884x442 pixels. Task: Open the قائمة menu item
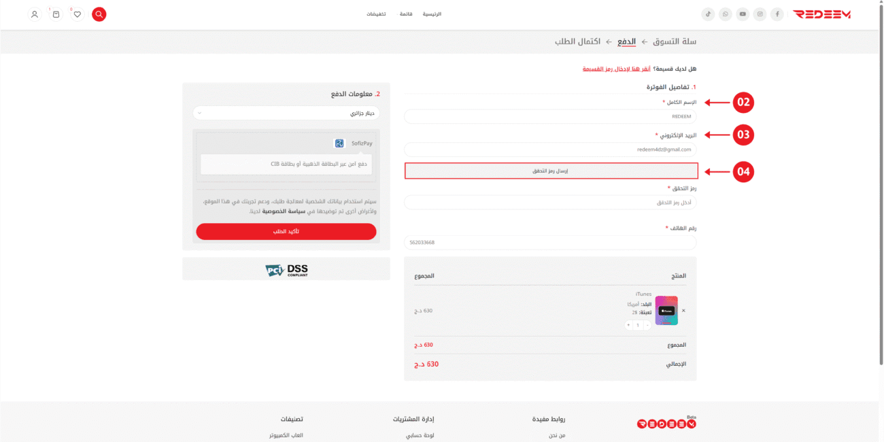pyautogui.click(x=405, y=14)
